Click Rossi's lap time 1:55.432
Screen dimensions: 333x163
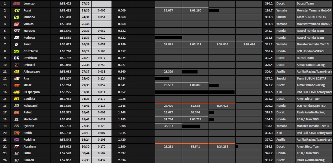pyautogui.click(x=65, y=10)
